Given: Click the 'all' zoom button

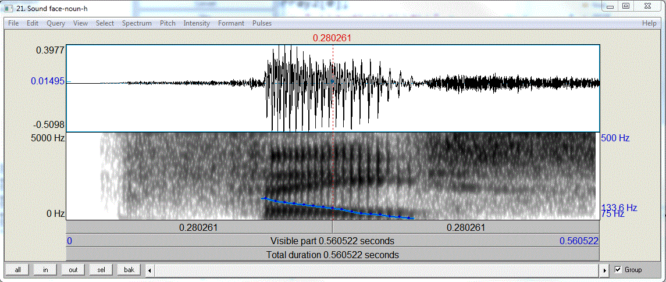Looking at the screenshot, I should [17, 270].
